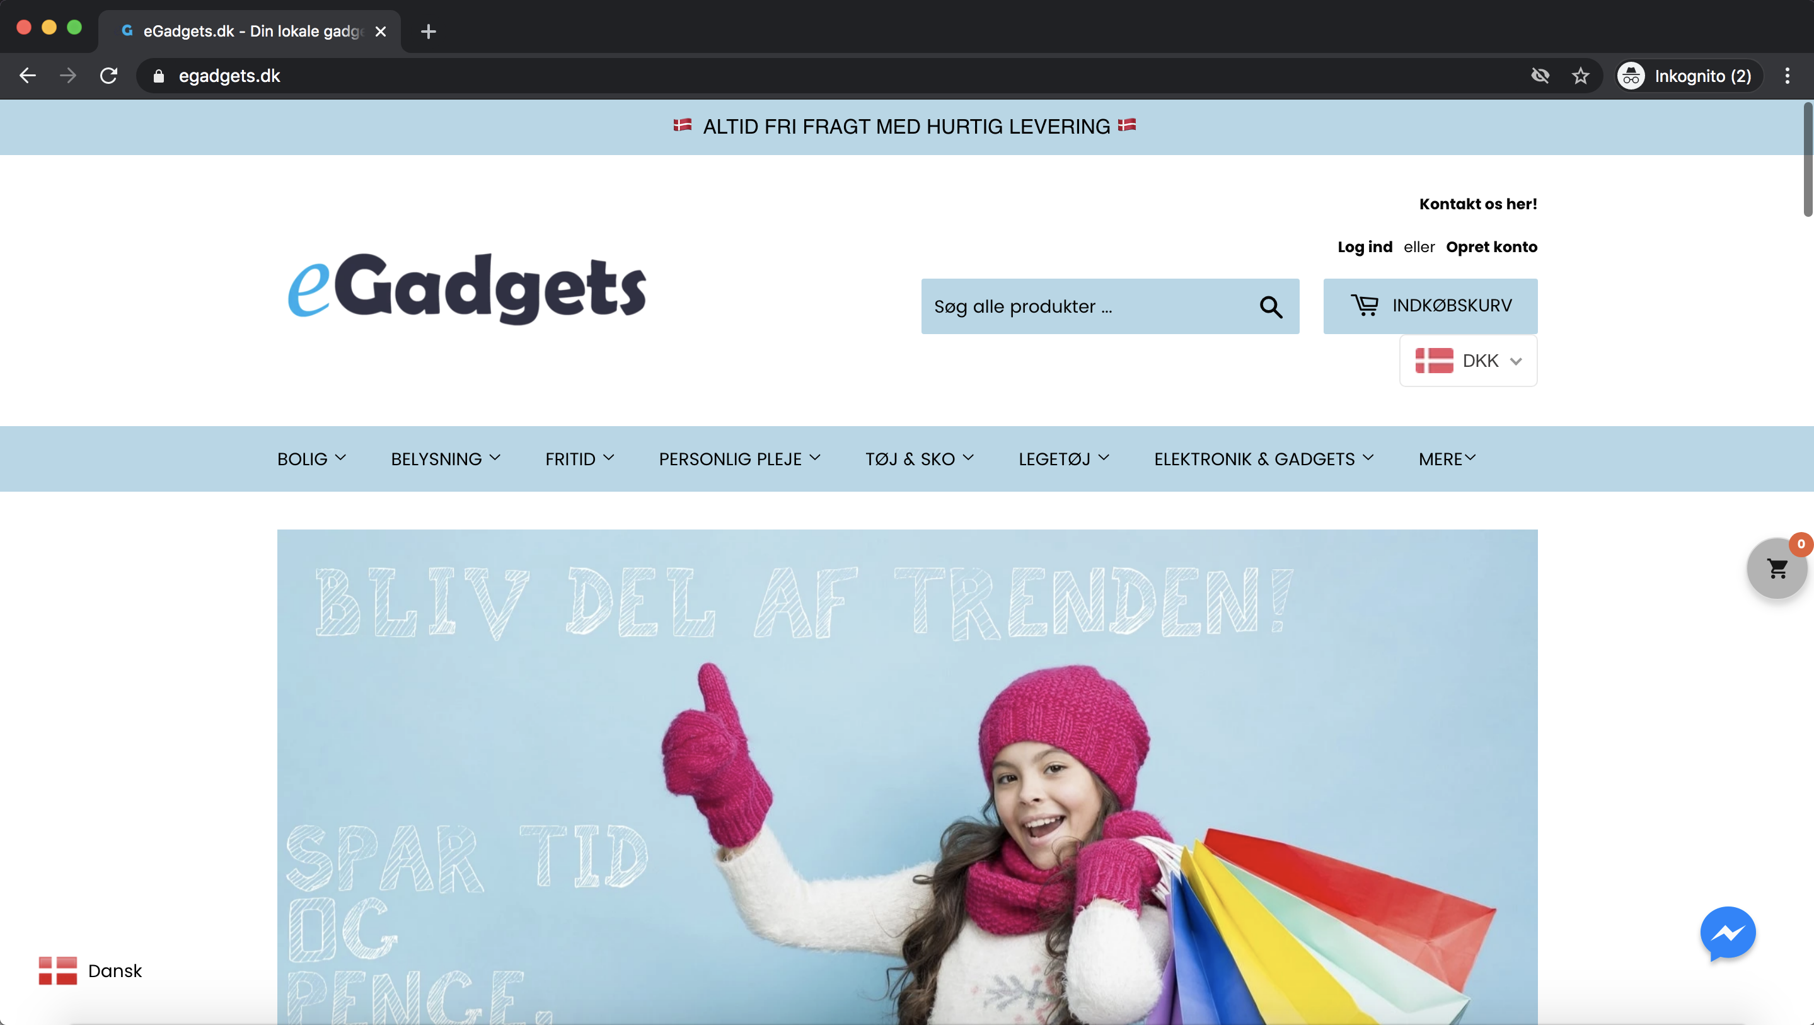Expand the BOLIG menu
Image resolution: width=1814 pixels, height=1025 pixels.
(311, 459)
